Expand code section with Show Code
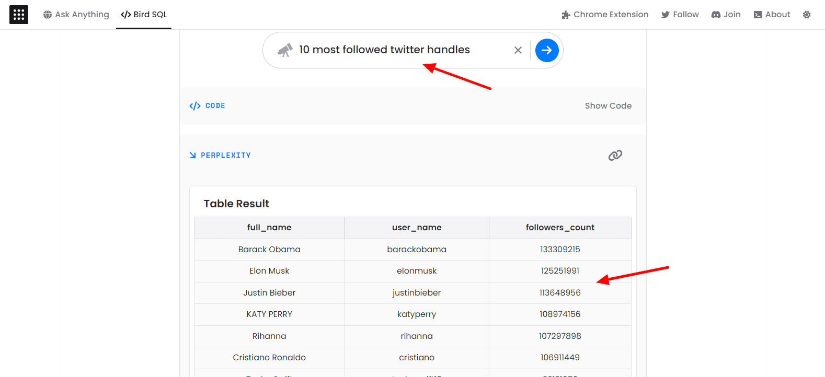The height and width of the screenshot is (377, 825). (x=608, y=106)
